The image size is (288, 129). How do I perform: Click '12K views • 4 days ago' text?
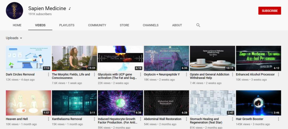(x=20, y=80)
